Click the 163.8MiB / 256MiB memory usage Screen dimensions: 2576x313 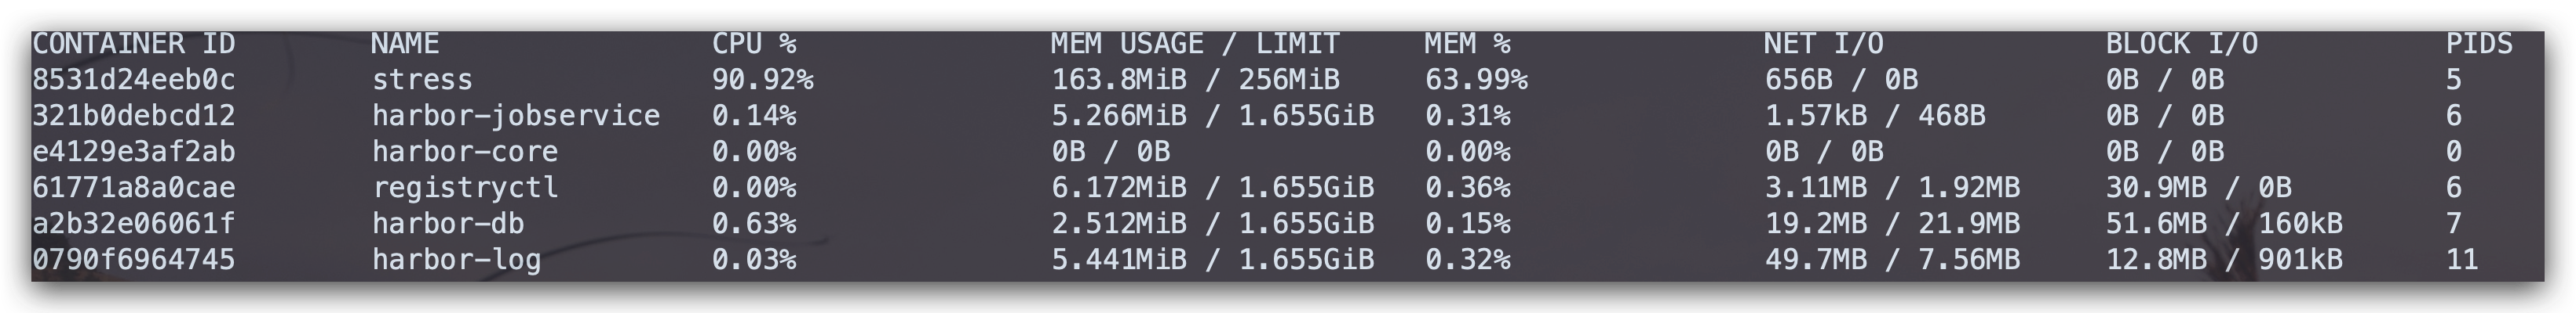[x=1194, y=80]
